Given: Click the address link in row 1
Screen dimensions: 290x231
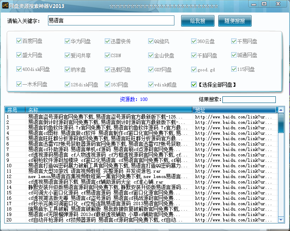Looking at the screenshot, I should tap(233, 117).
